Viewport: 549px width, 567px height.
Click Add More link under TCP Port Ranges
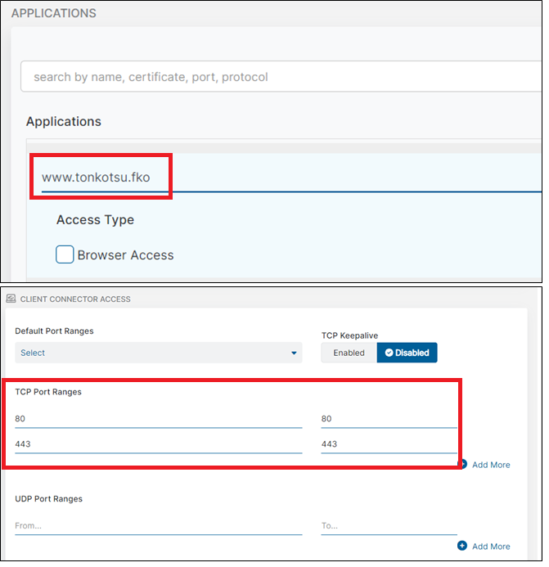point(490,465)
